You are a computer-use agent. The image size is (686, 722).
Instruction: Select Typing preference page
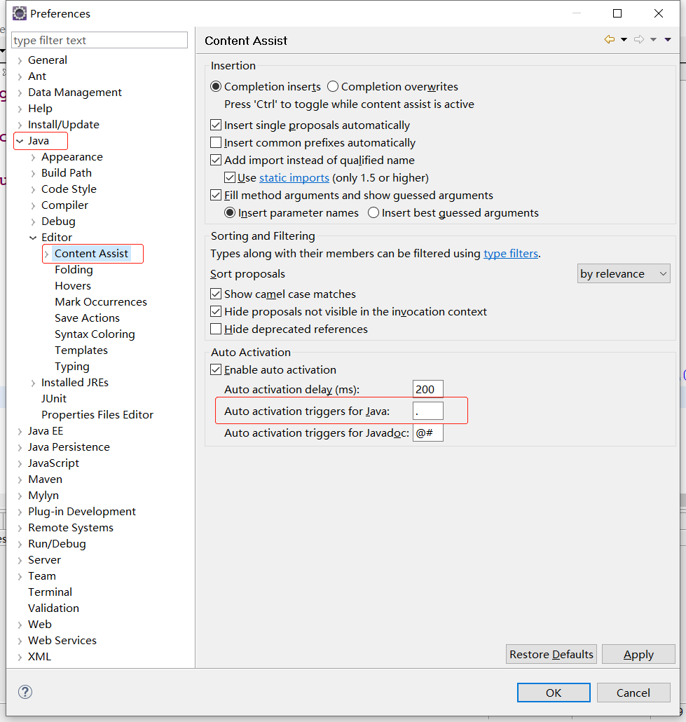point(71,367)
